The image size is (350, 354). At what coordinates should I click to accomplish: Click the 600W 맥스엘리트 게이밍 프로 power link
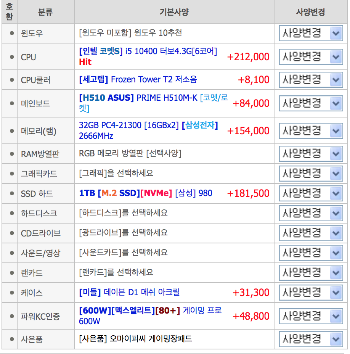coord(150,315)
